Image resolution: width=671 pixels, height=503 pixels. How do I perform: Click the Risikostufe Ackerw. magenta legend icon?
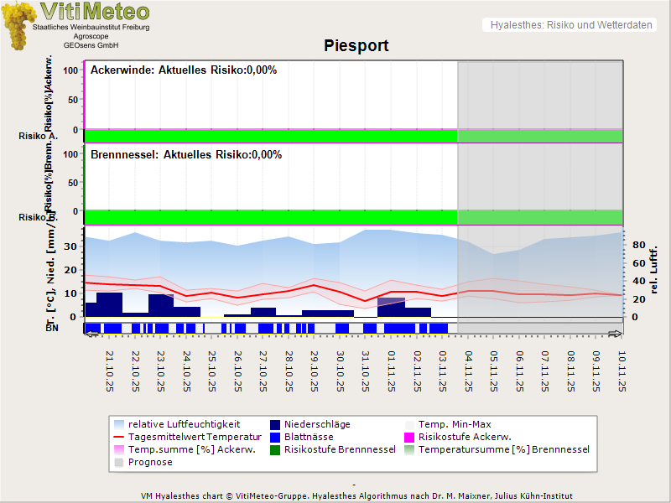(410, 437)
